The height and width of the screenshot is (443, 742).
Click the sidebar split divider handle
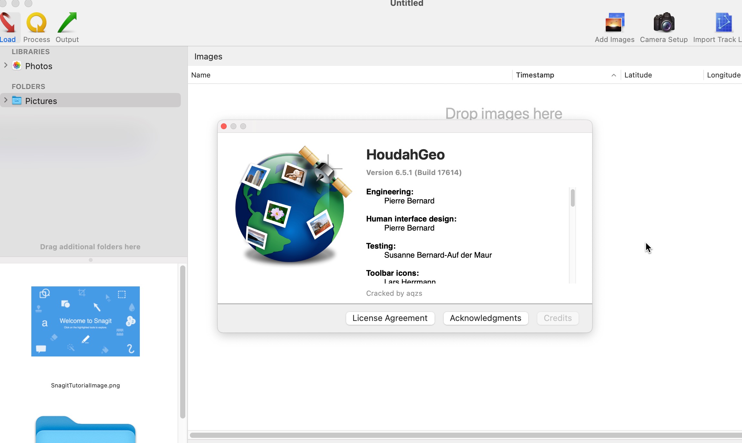[x=91, y=260]
